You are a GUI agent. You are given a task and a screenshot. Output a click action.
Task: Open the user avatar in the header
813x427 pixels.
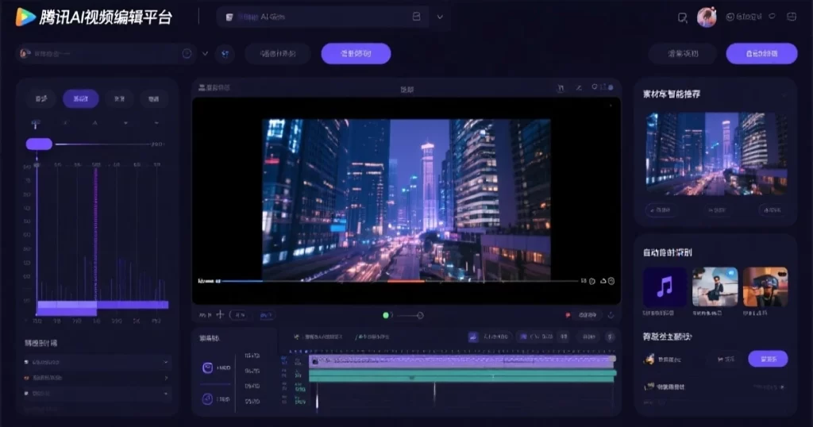coord(707,17)
